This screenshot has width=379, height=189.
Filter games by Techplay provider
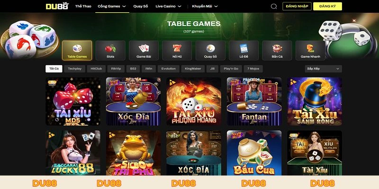[75, 69]
